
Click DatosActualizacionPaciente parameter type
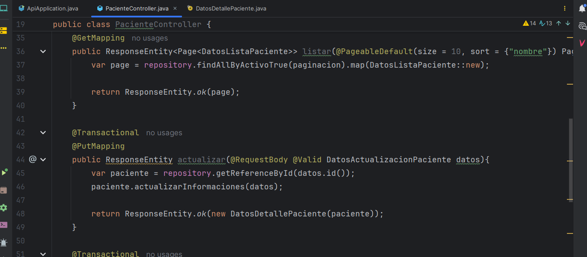[388, 160]
